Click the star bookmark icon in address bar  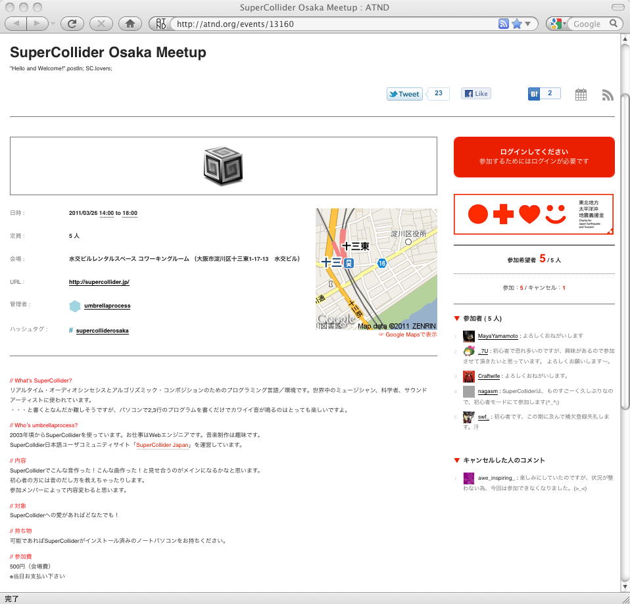[x=517, y=24]
